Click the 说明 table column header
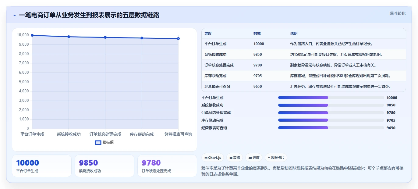Image resolution: width=418 pixels, height=189 pixels. coord(294,34)
